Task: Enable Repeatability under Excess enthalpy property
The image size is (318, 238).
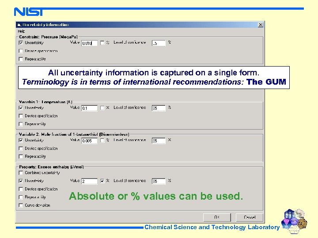Action: click(x=21, y=197)
